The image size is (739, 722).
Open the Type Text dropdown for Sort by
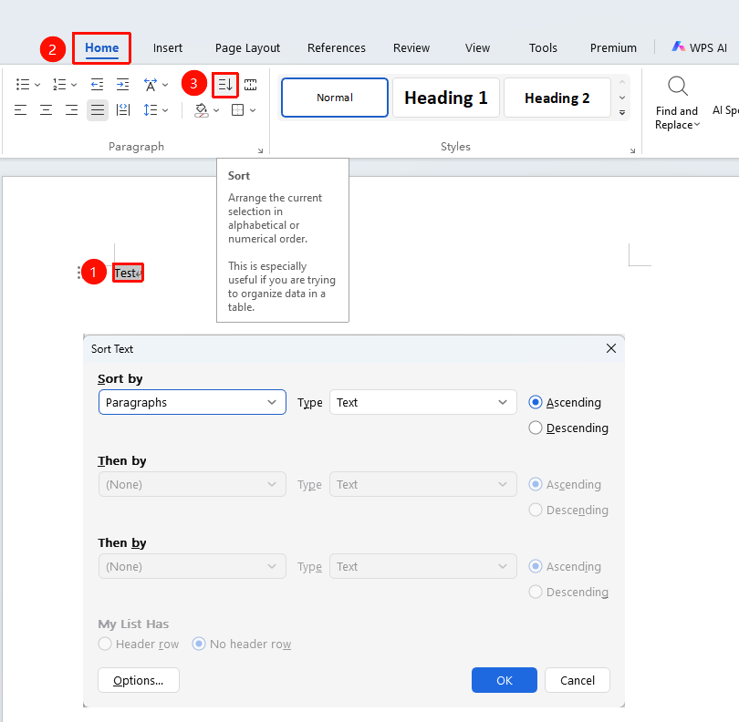(423, 402)
